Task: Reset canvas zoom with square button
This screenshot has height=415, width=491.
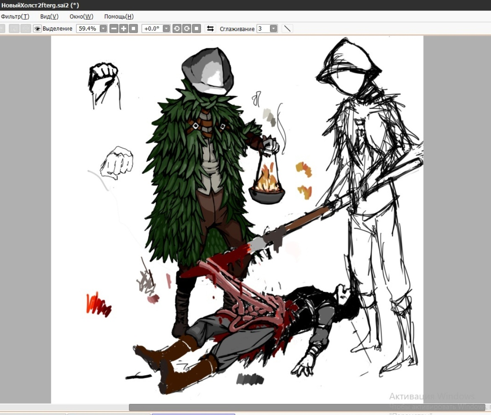Action: tap(133, 28)
